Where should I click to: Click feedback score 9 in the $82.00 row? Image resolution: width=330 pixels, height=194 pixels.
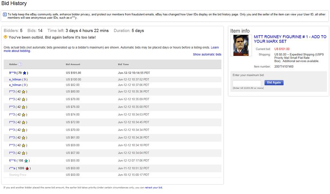pyautogui.click(x=25, y=85)
